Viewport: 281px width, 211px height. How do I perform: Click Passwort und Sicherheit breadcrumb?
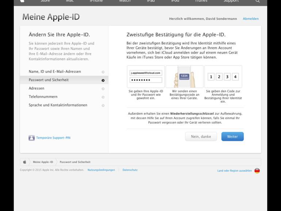tap(75, 162)
